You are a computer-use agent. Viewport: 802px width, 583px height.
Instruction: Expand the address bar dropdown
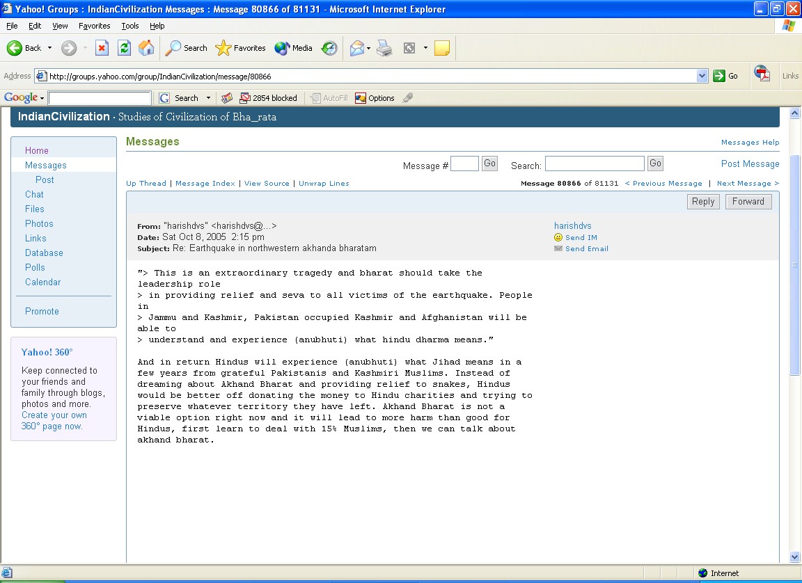pos(702,77)
